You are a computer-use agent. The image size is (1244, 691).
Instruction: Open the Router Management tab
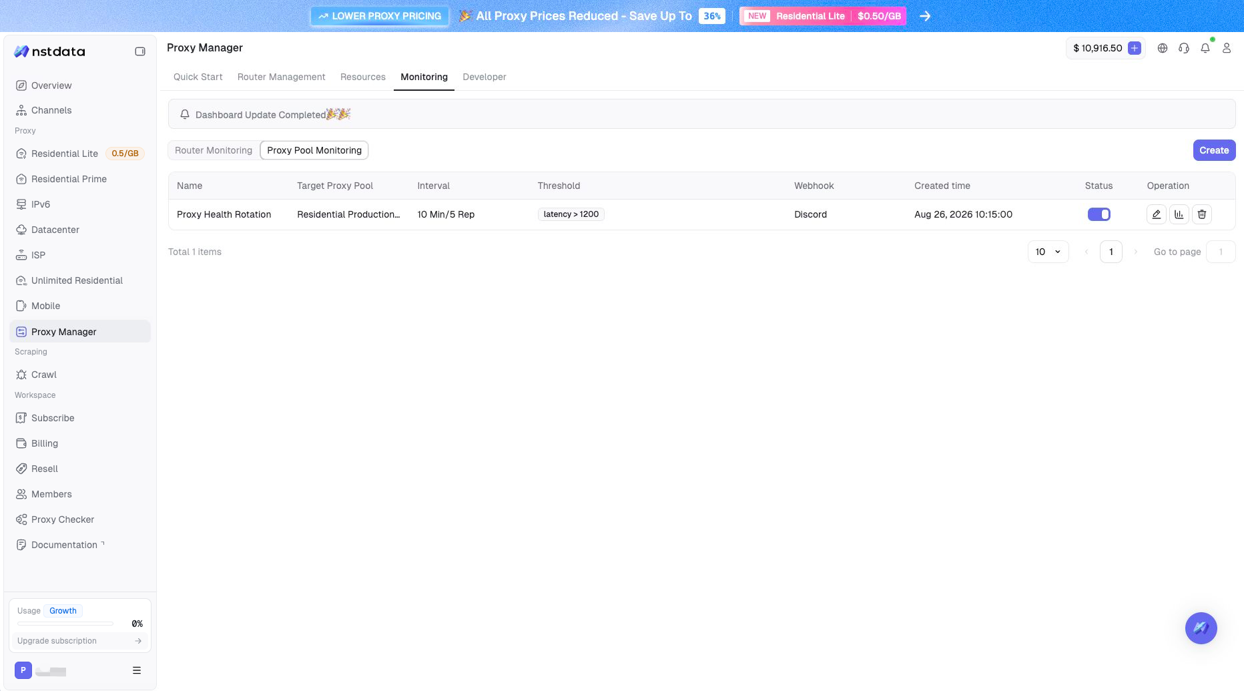coord(281,77)
